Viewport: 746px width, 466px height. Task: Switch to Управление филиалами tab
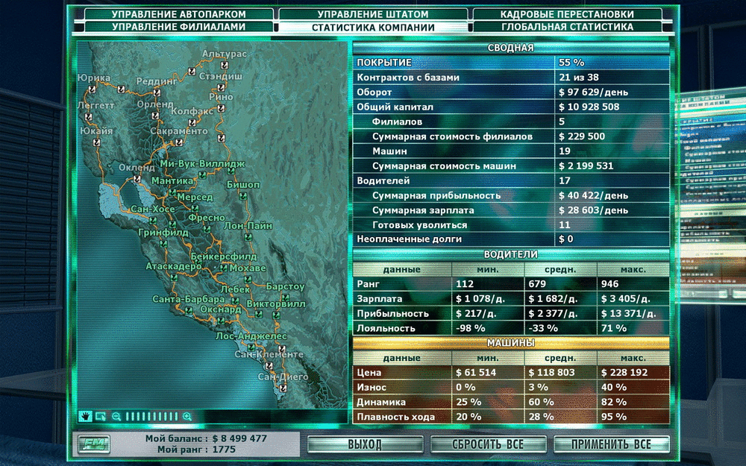point(178,27)
